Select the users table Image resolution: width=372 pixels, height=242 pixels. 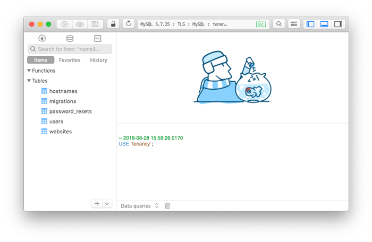point(56,122)
